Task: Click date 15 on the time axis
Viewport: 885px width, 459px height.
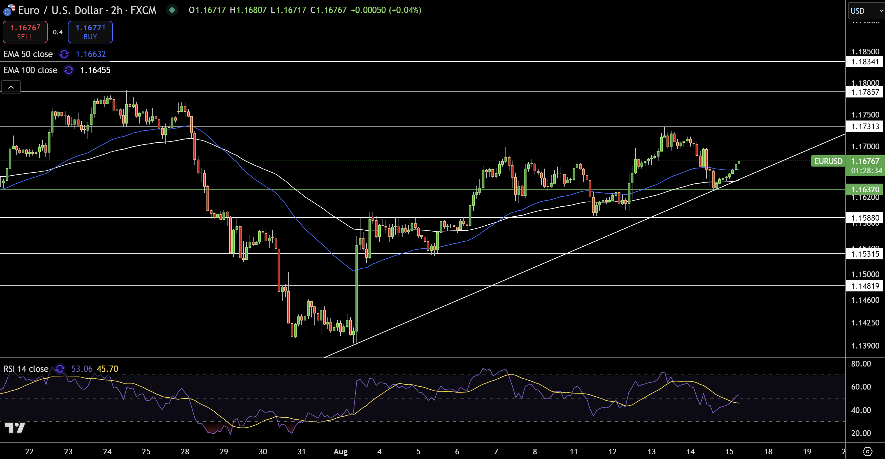Action: coord(729,451)
